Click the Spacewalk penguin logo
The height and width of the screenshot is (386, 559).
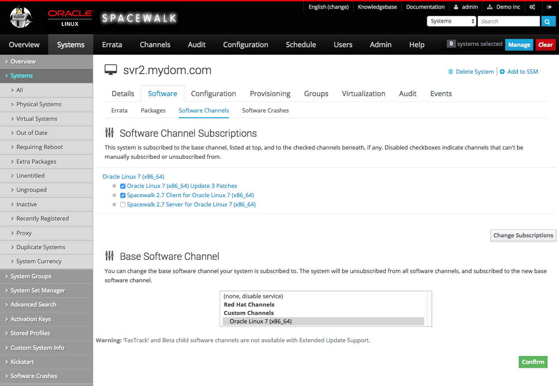(21, 18)
